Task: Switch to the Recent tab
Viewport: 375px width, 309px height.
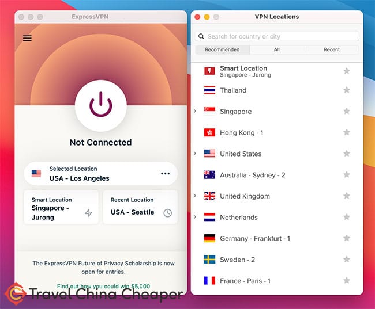Action: [332, 49]
